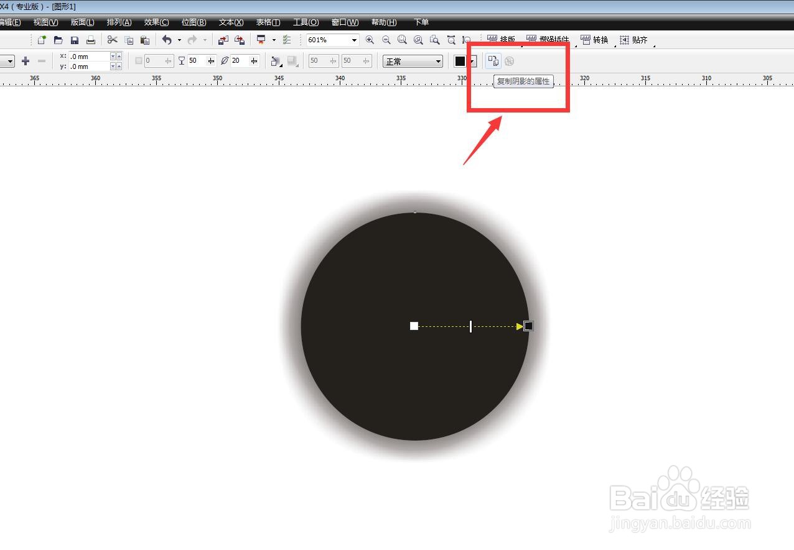Click the Zoom In magnifier
The width and height of the screenshot is (794, 550).
(370, 40)
